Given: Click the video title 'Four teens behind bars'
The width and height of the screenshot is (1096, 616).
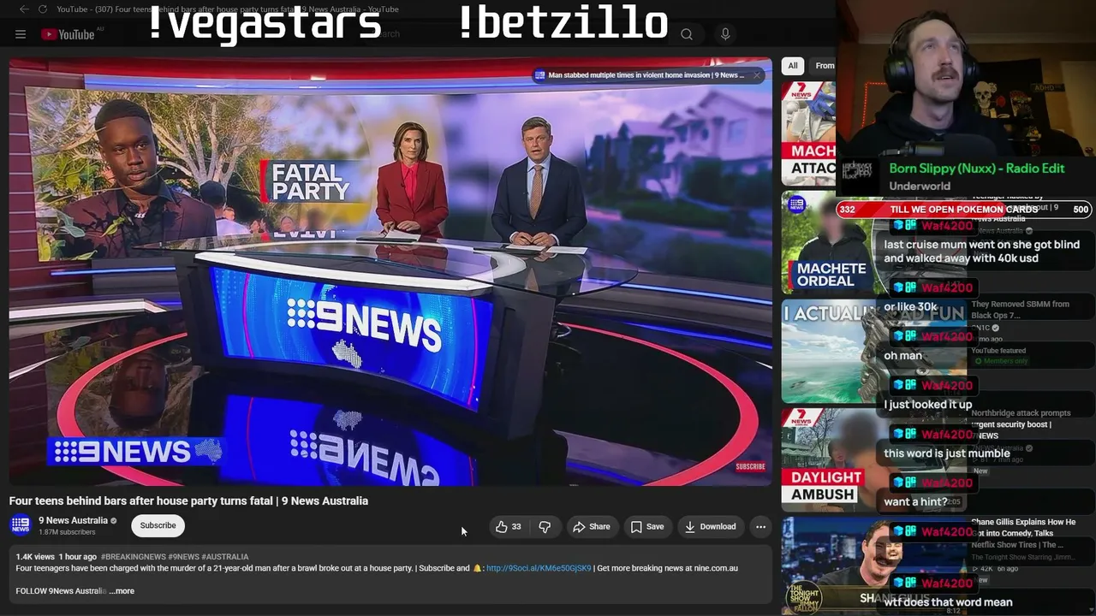Looking at the screenshot, I should [x=188, y=501].
